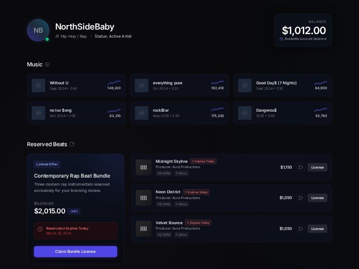359x269 pixels.
Task: Select the Good Day$ (7 Nightz) track title
Action: 276,83
